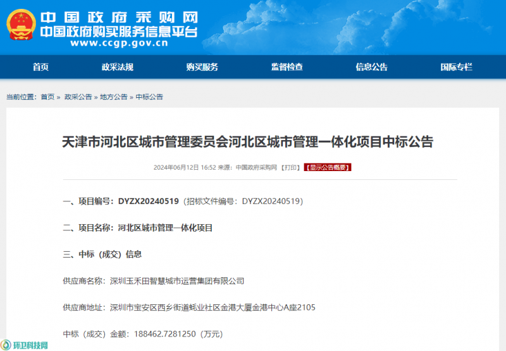The width and height of the screenshot is (506, 351).
Task: Open the 政采法规 navigation item
Action: point(118,67)
